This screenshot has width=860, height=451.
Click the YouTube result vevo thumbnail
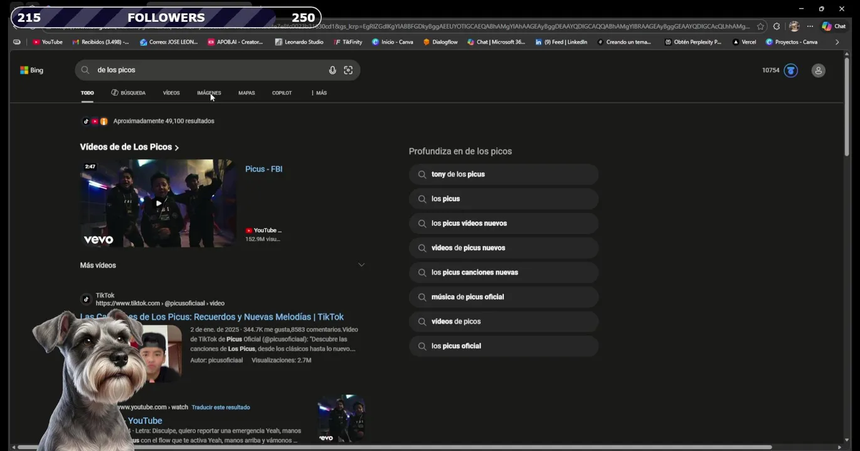coord(341,418)
